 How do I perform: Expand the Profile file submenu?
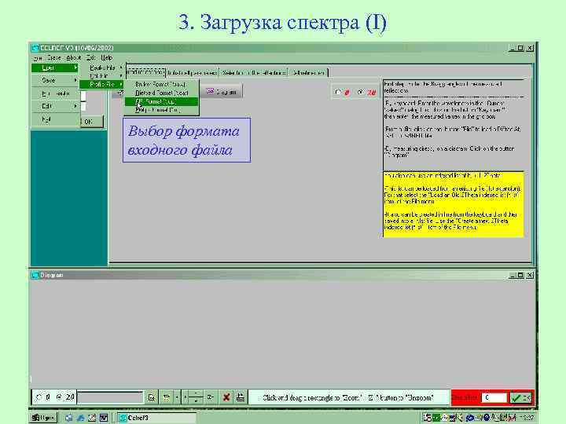[101, 84]
